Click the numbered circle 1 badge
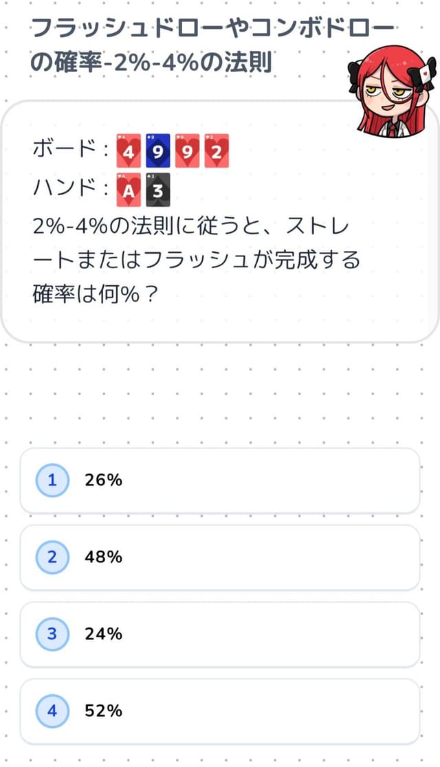 click(52, 480)
